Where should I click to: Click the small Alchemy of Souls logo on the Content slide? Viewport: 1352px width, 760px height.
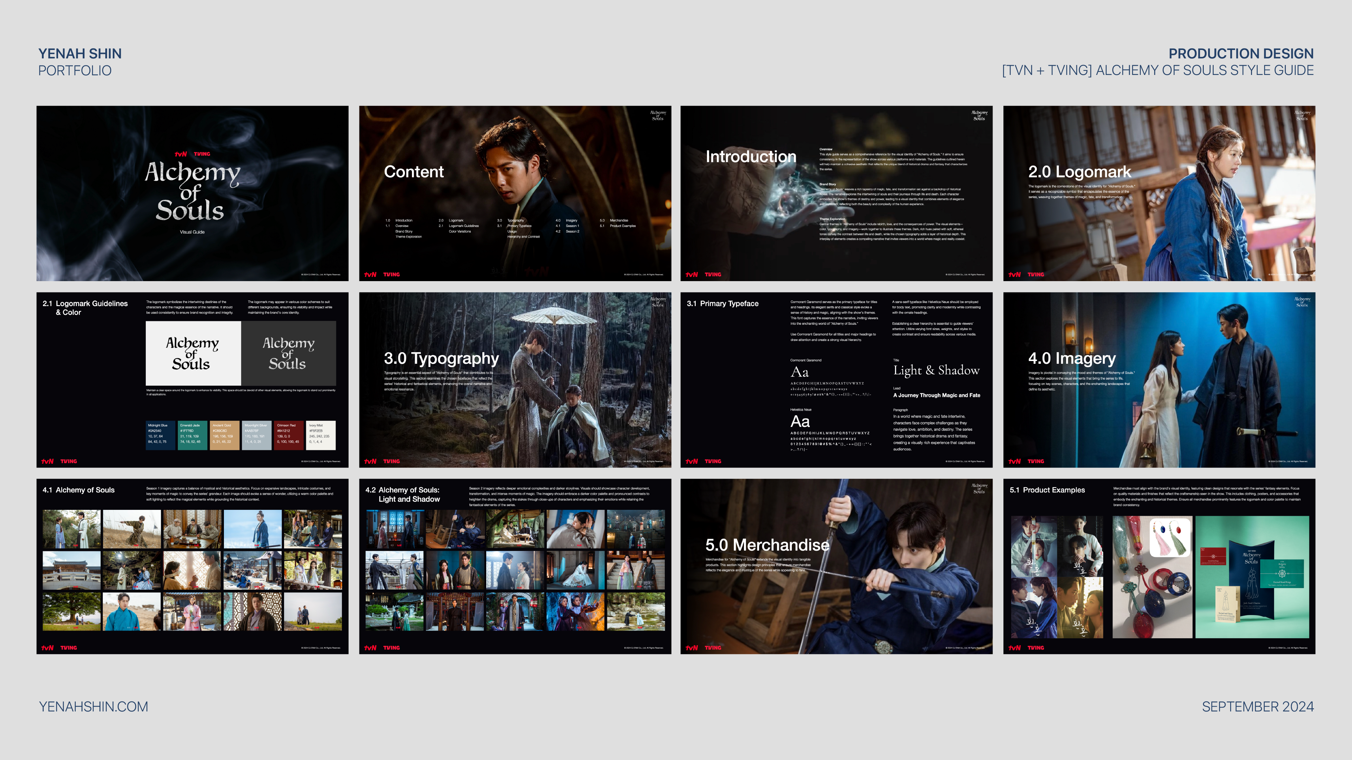(658, 115)
